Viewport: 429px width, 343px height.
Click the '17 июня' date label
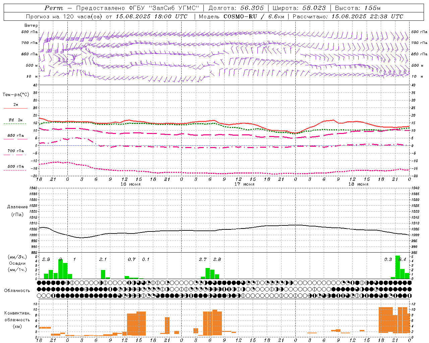click(244, 184)
